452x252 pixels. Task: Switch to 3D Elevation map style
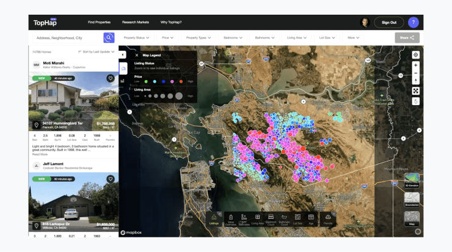coord(411,180)
